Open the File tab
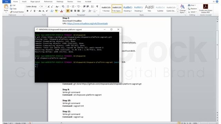 pyautogui.click(x=7, y=1)
